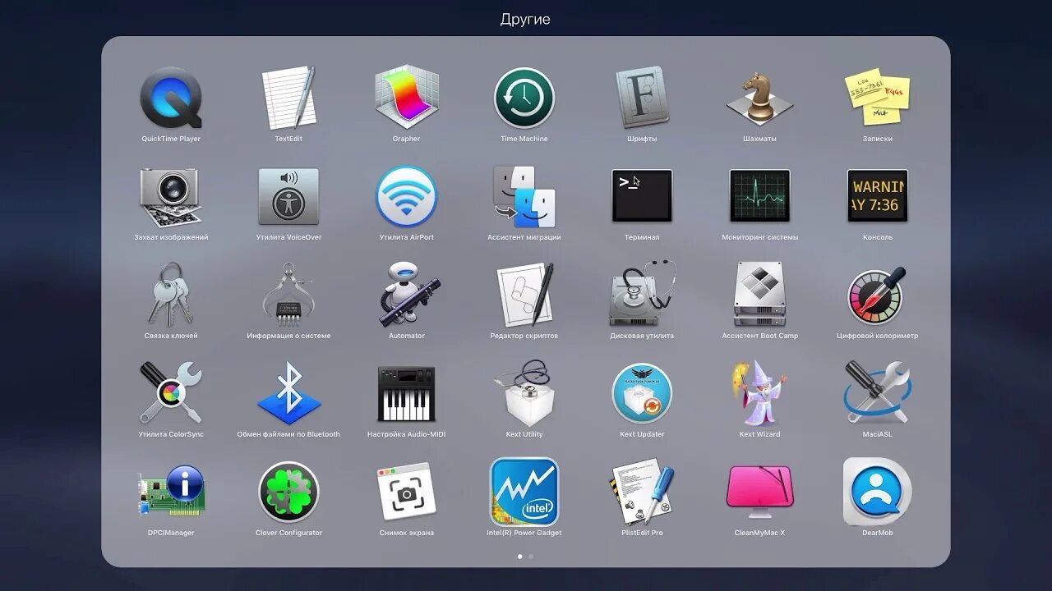Screen dimensions: 1052x591
Task: Launch Настройка Audio-MIDI
Action: 406,394
